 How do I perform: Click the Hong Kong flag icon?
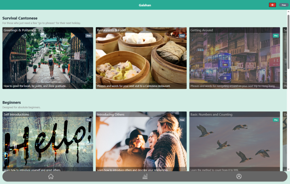click(272, 5)
